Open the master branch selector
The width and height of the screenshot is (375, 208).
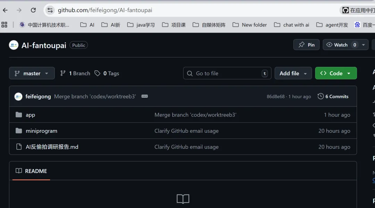32,73
